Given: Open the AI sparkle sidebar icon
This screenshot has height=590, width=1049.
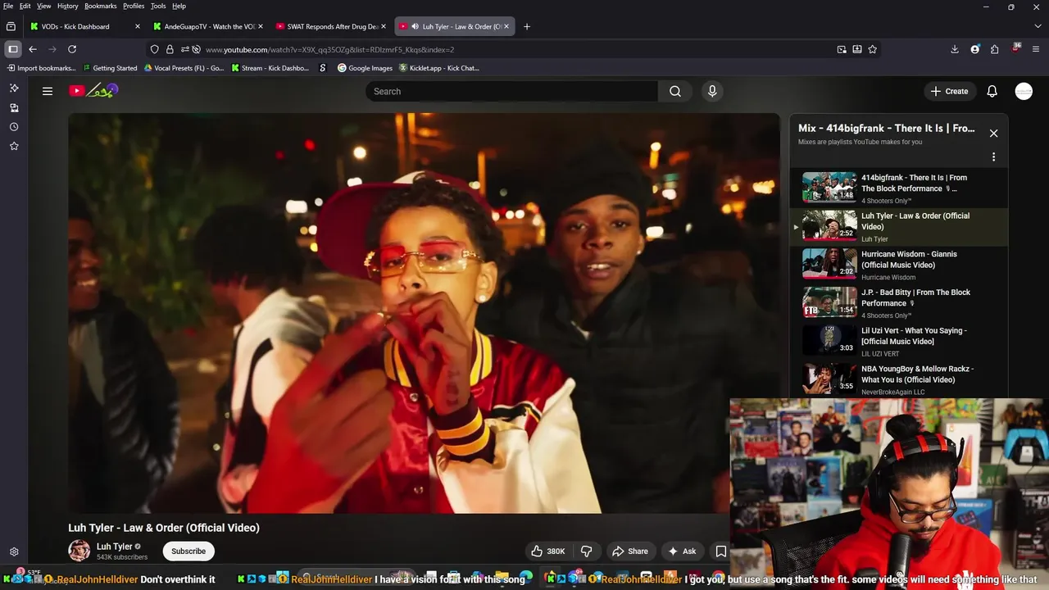Looking at the screenshot, I should click(x=14, y=88).
